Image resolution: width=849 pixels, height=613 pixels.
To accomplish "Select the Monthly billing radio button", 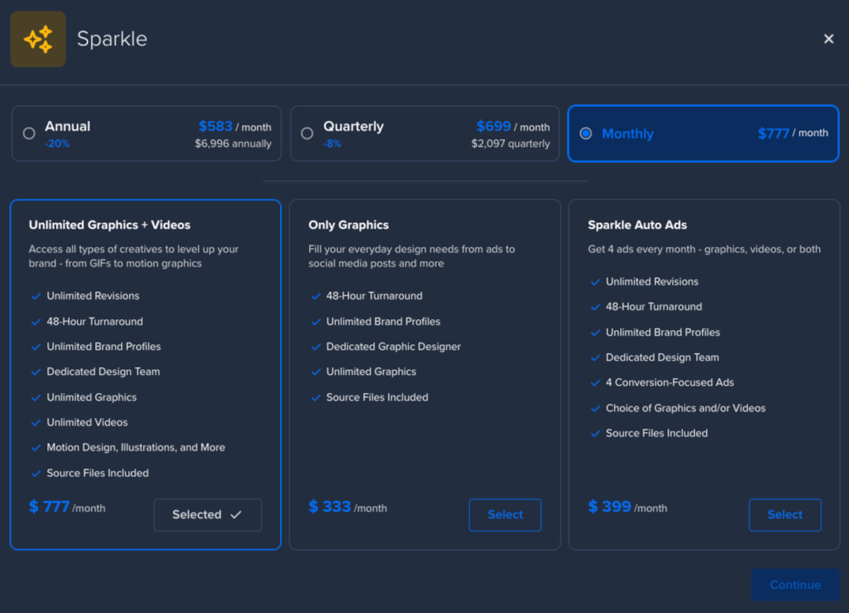I will click(586, 134).
